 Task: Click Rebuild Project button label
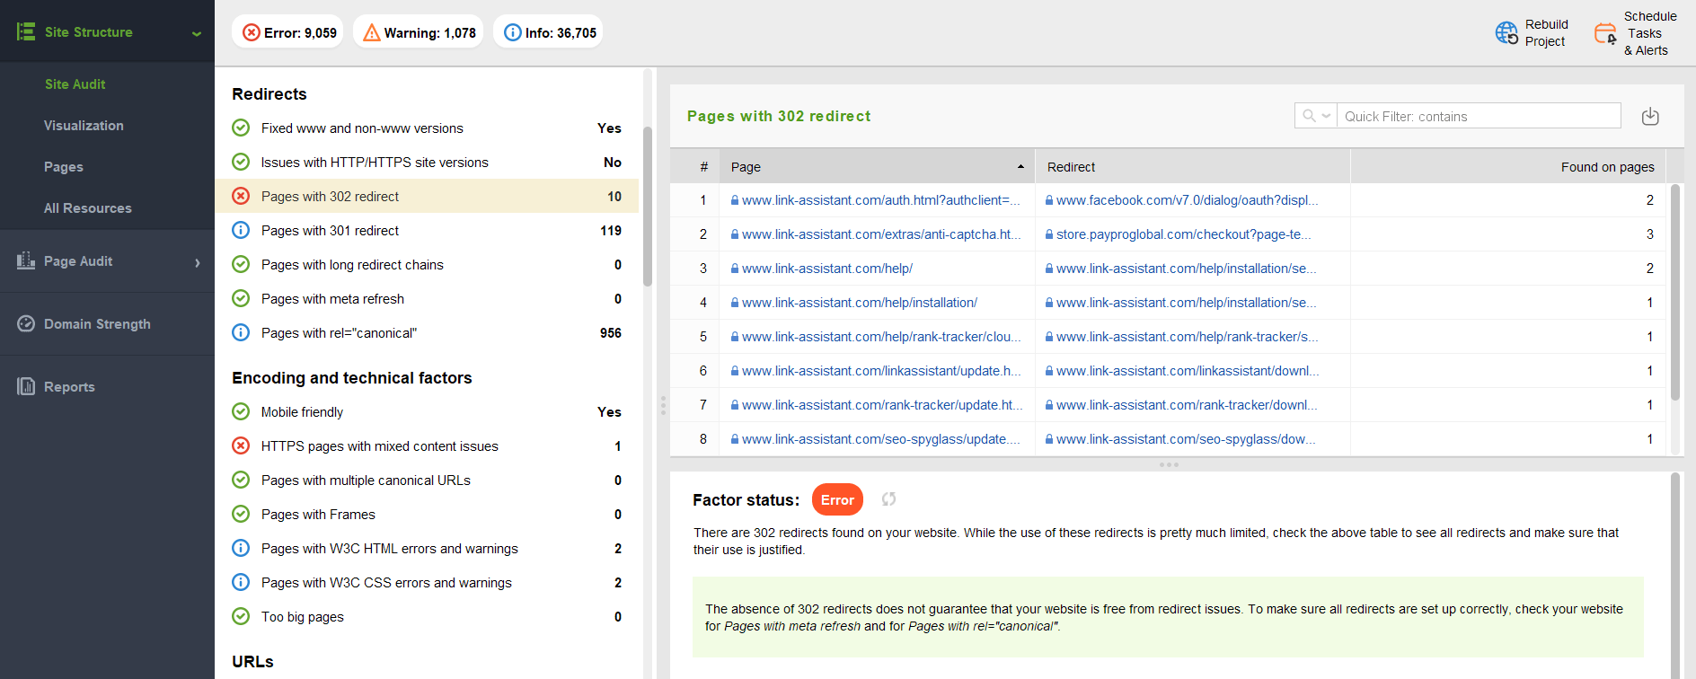click(1546, 33)
